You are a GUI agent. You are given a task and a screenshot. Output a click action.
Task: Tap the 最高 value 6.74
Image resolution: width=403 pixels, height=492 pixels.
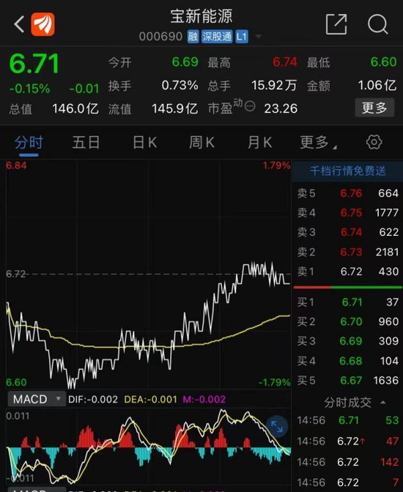[x=284, y=62]
